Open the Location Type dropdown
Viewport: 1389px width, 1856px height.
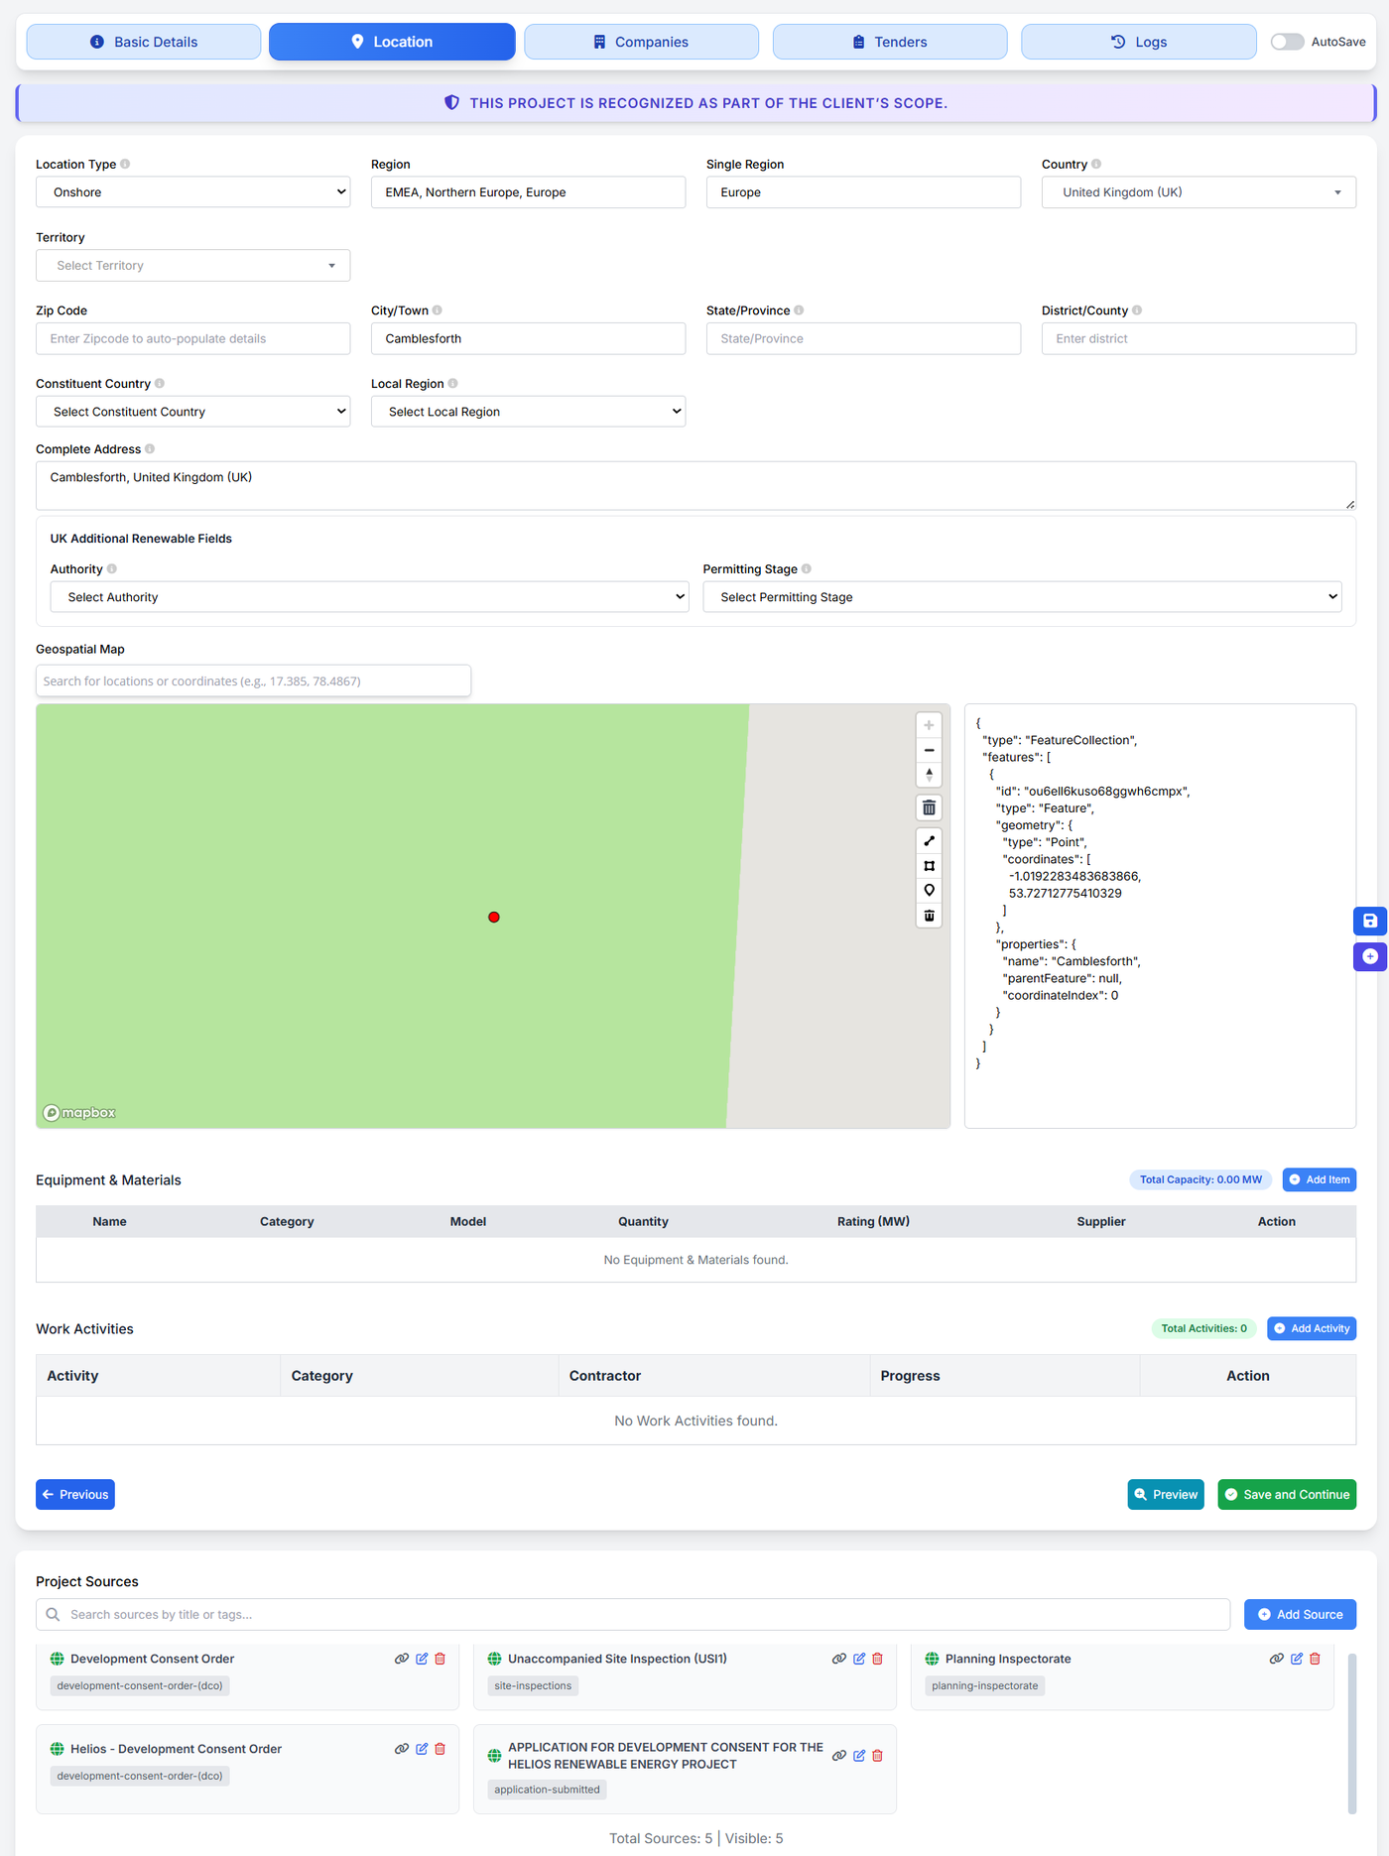coord(193,192)
